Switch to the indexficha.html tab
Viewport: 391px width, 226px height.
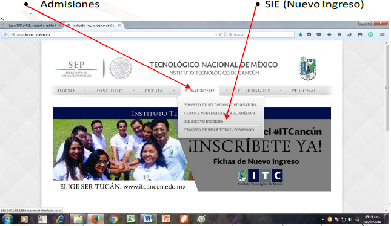click(31, 25)
